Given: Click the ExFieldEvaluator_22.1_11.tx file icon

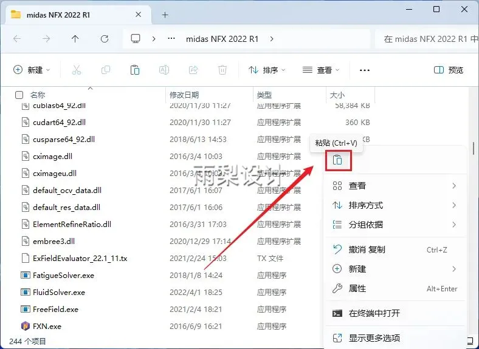Looking at the screenshot, I should 26,258.
